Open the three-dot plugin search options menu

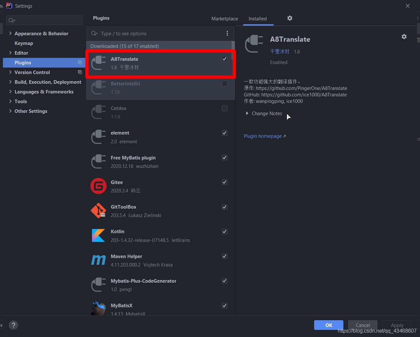pos(227,33)
